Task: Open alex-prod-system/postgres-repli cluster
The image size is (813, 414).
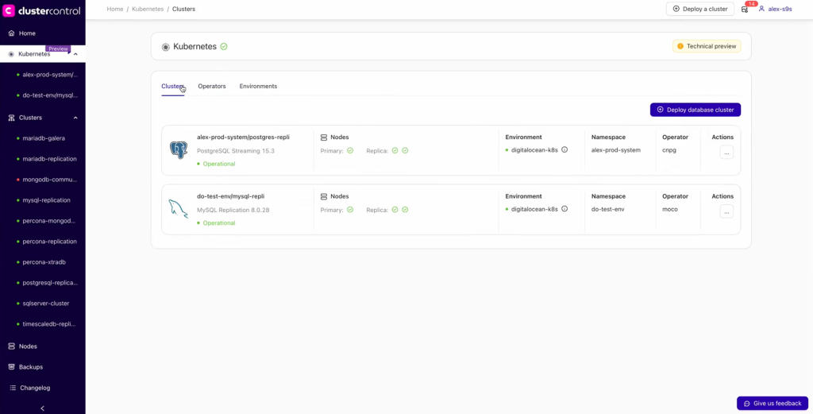Action: (x=243, y=137)
